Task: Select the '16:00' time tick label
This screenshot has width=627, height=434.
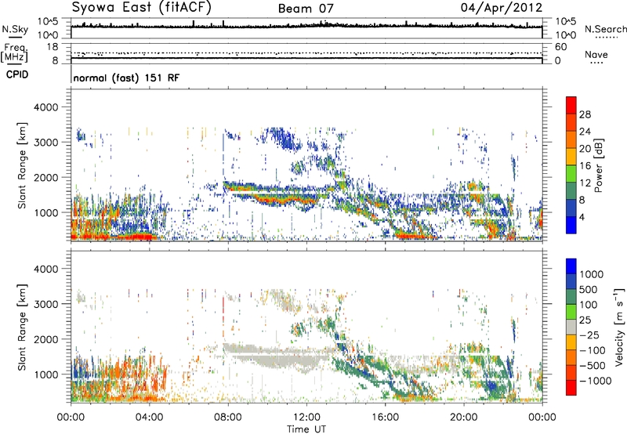Action: 385,418
